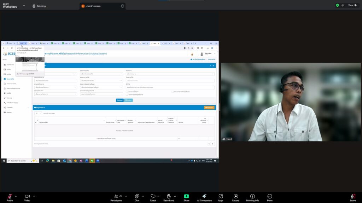Start video with the camera icon
The height and width of the screenshot is (203, 362).
point(27,196)
